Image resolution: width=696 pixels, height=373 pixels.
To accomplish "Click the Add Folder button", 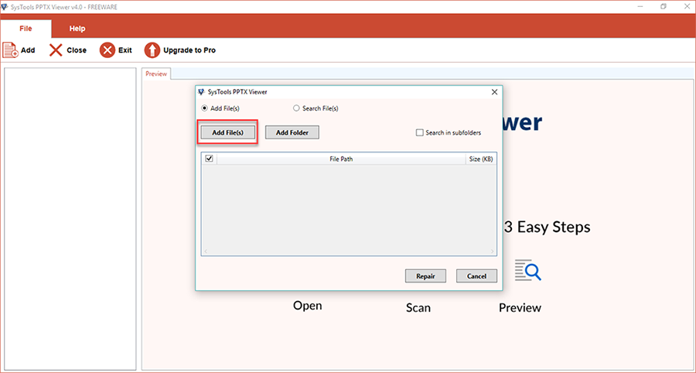I will pos(292,132).
